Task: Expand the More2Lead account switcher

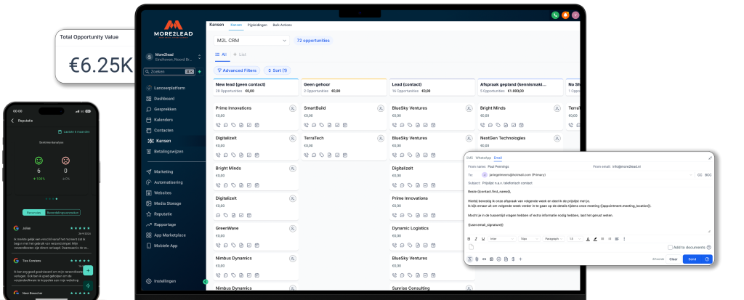Action: click(199, 57)
